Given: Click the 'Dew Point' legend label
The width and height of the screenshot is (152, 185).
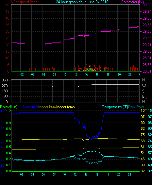Looking at the screenshot, I should click(x=136, y=107).
